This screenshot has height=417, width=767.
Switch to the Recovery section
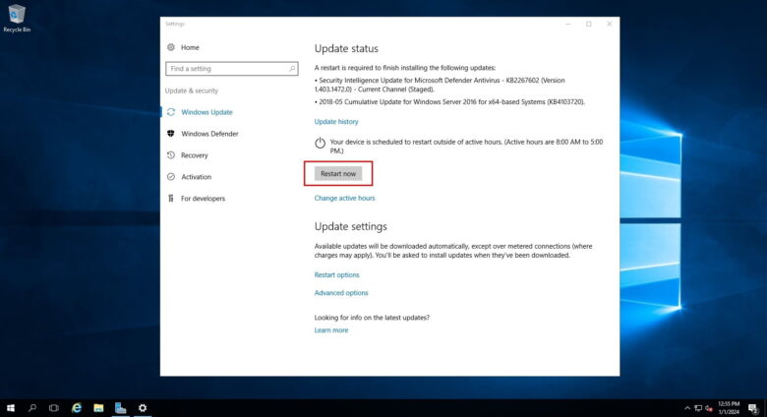194,155
